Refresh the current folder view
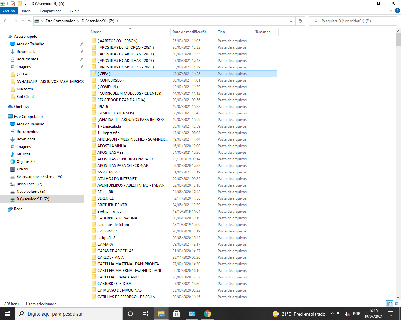The height and width of the screenshot is (320, 401). pyautogui.click(x=300, y=21)
